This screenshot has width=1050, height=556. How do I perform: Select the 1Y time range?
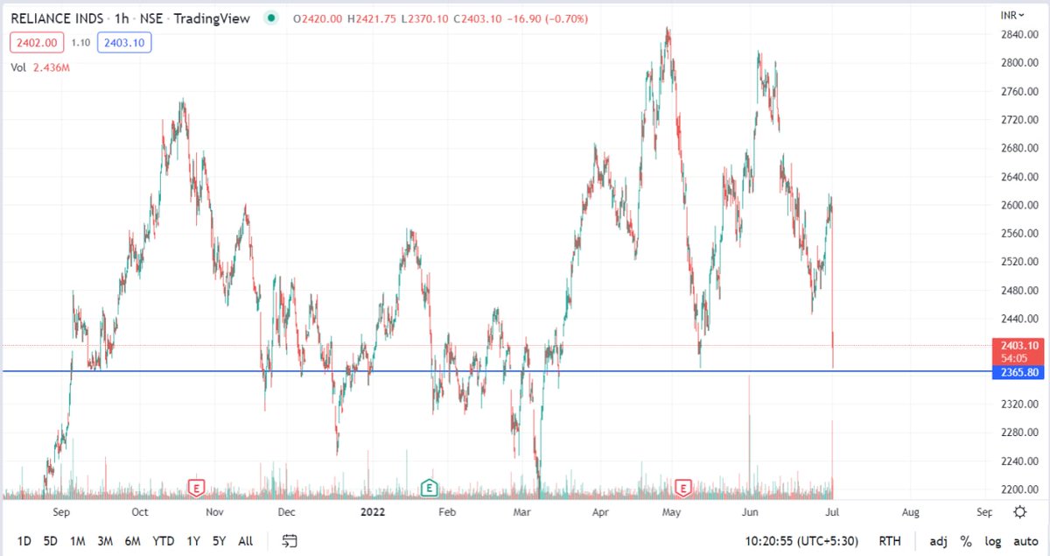click(x=193, y=541)
